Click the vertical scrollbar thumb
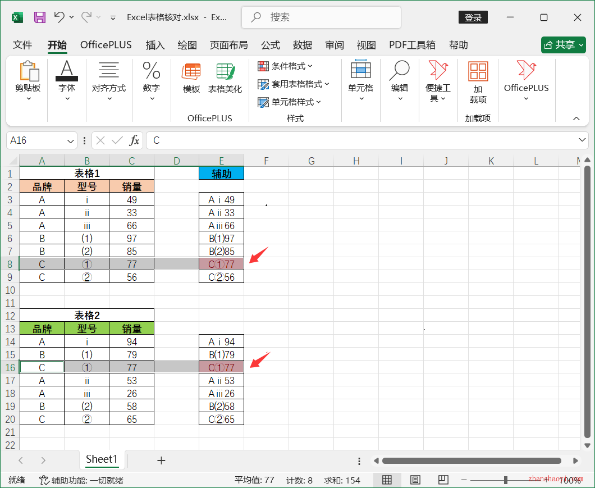This screenshot has height=488, width=595. (587, 302)
